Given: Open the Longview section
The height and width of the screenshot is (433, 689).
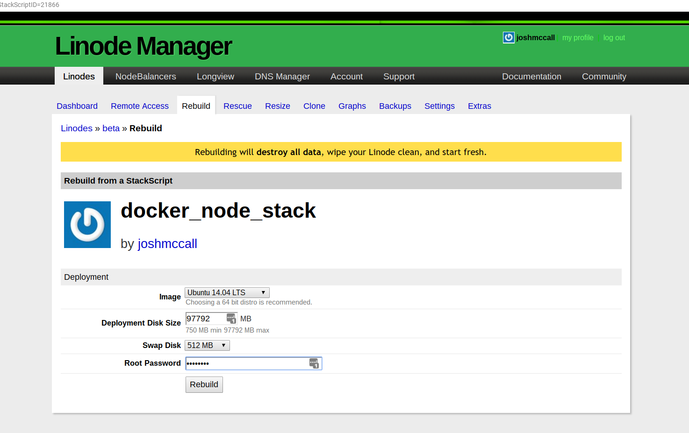Looking at the screenshot, I should click(x=215, y=76).
